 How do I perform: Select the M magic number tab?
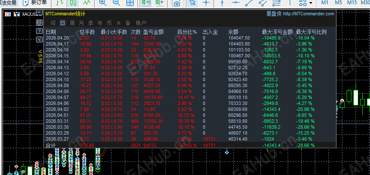coord(119,23)
